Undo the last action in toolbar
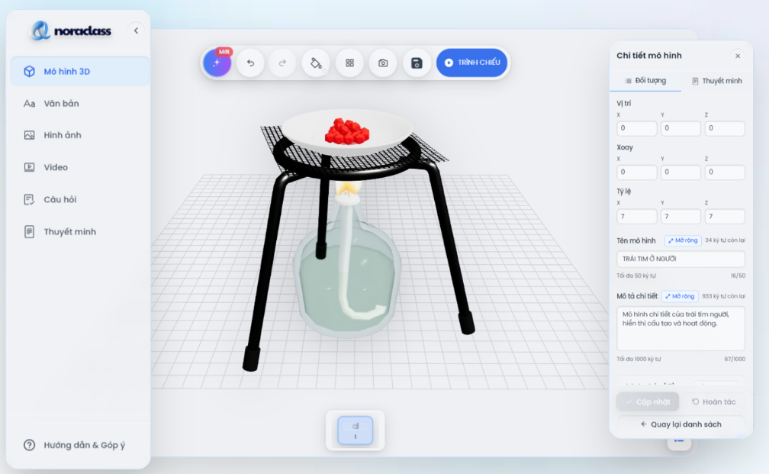Screen dimensions: 769x474 click(250, 63)
